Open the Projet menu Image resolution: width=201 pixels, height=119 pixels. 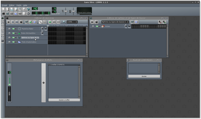(5, 5)
